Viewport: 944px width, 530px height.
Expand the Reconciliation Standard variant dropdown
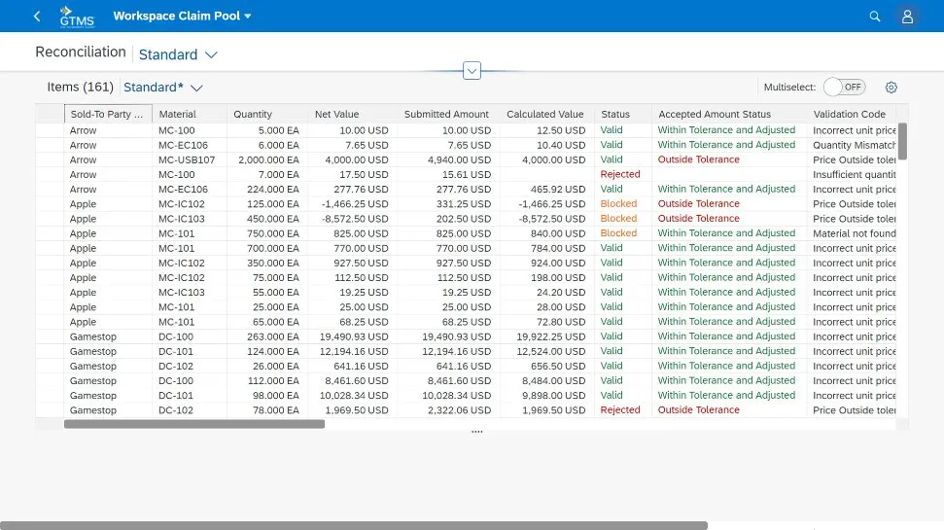(179, 54)
